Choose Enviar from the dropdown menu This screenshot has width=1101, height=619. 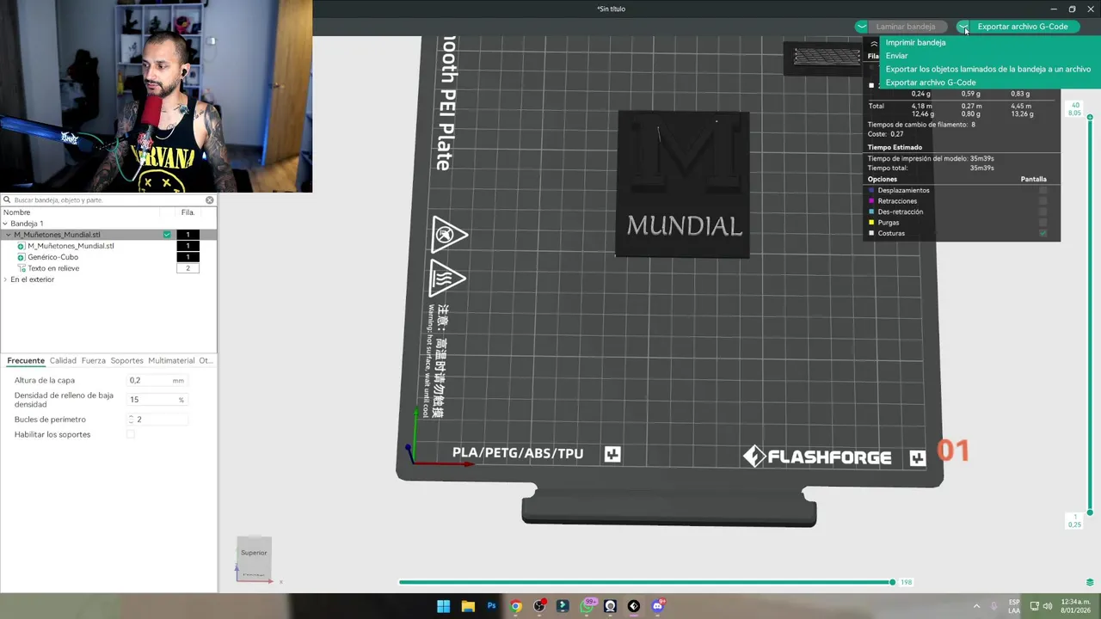pyautogui.click(x=896, y=56)
